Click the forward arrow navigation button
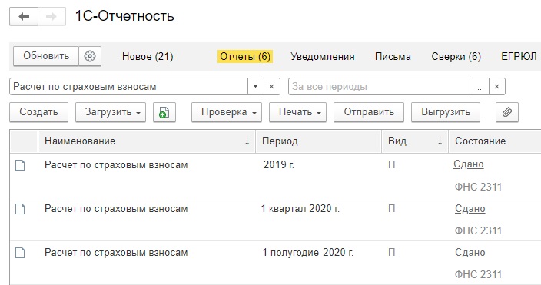 [51, 16]
